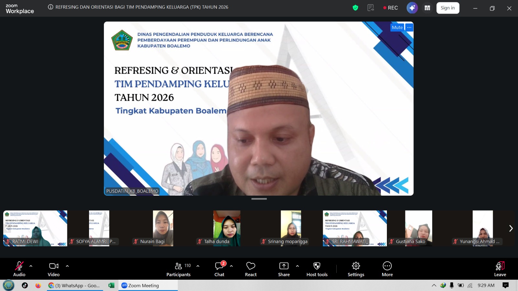The width and height of the screenshot is (518, 291).
Task: Open meeting Settings gear
Action: pos(356,269)
